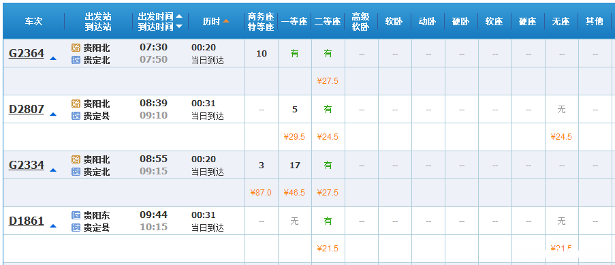615x265 pixels.
Task: Click D2807 no-seat 无 cell
Action: pos(561,109)
